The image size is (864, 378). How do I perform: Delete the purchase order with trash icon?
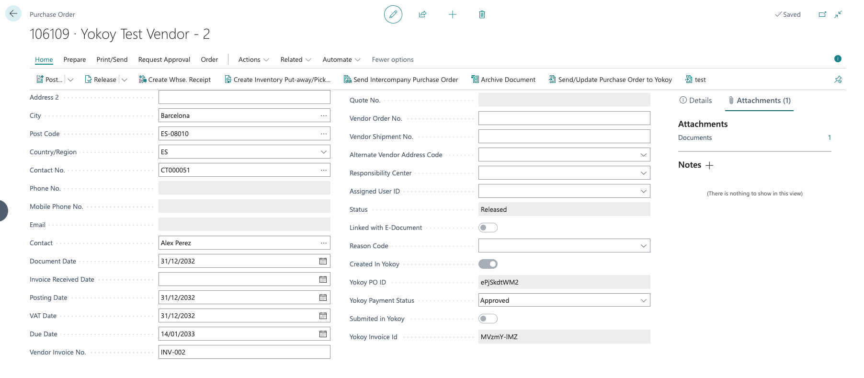tap(482, 14)
